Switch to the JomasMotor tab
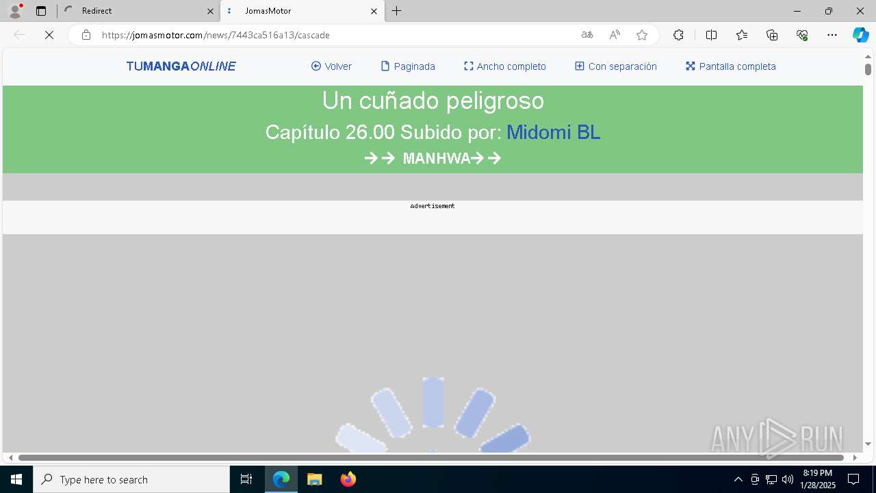Image resolution: width=876 pixels, height=493 pixels. coord(302,11)
